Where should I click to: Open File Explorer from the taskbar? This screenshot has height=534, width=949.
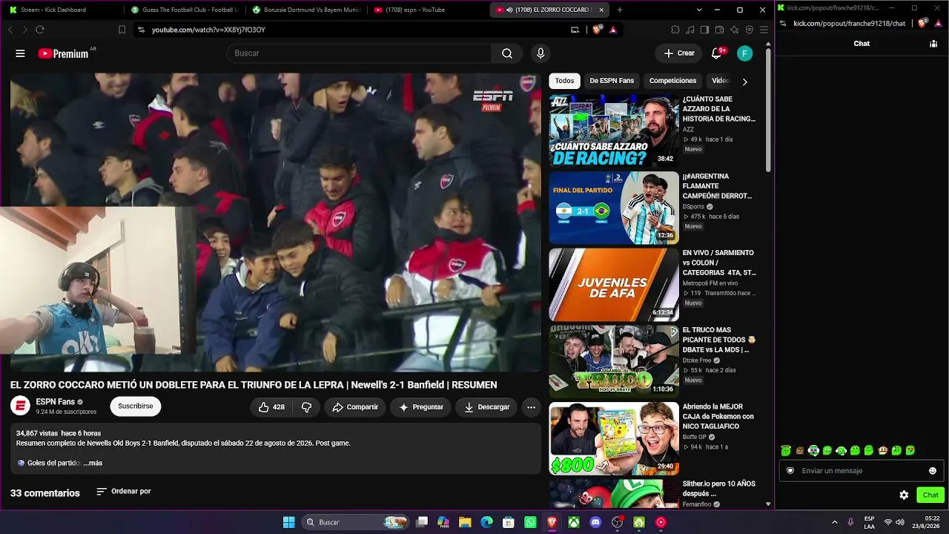465,522
